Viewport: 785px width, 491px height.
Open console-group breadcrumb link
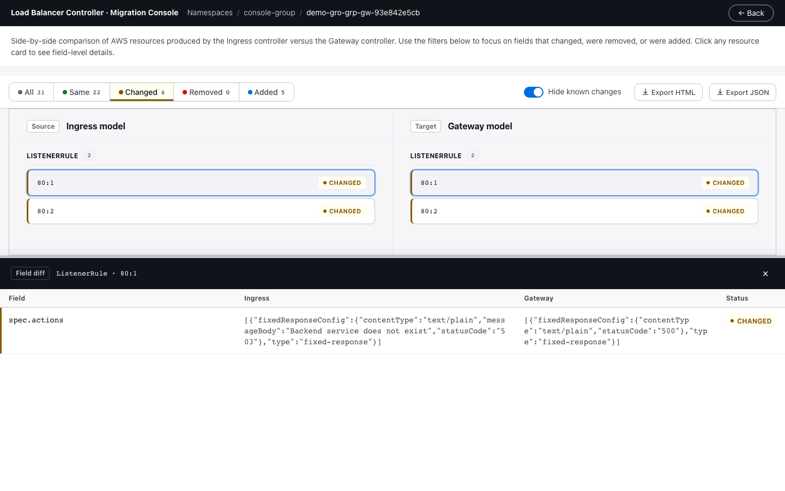(269, 13)
